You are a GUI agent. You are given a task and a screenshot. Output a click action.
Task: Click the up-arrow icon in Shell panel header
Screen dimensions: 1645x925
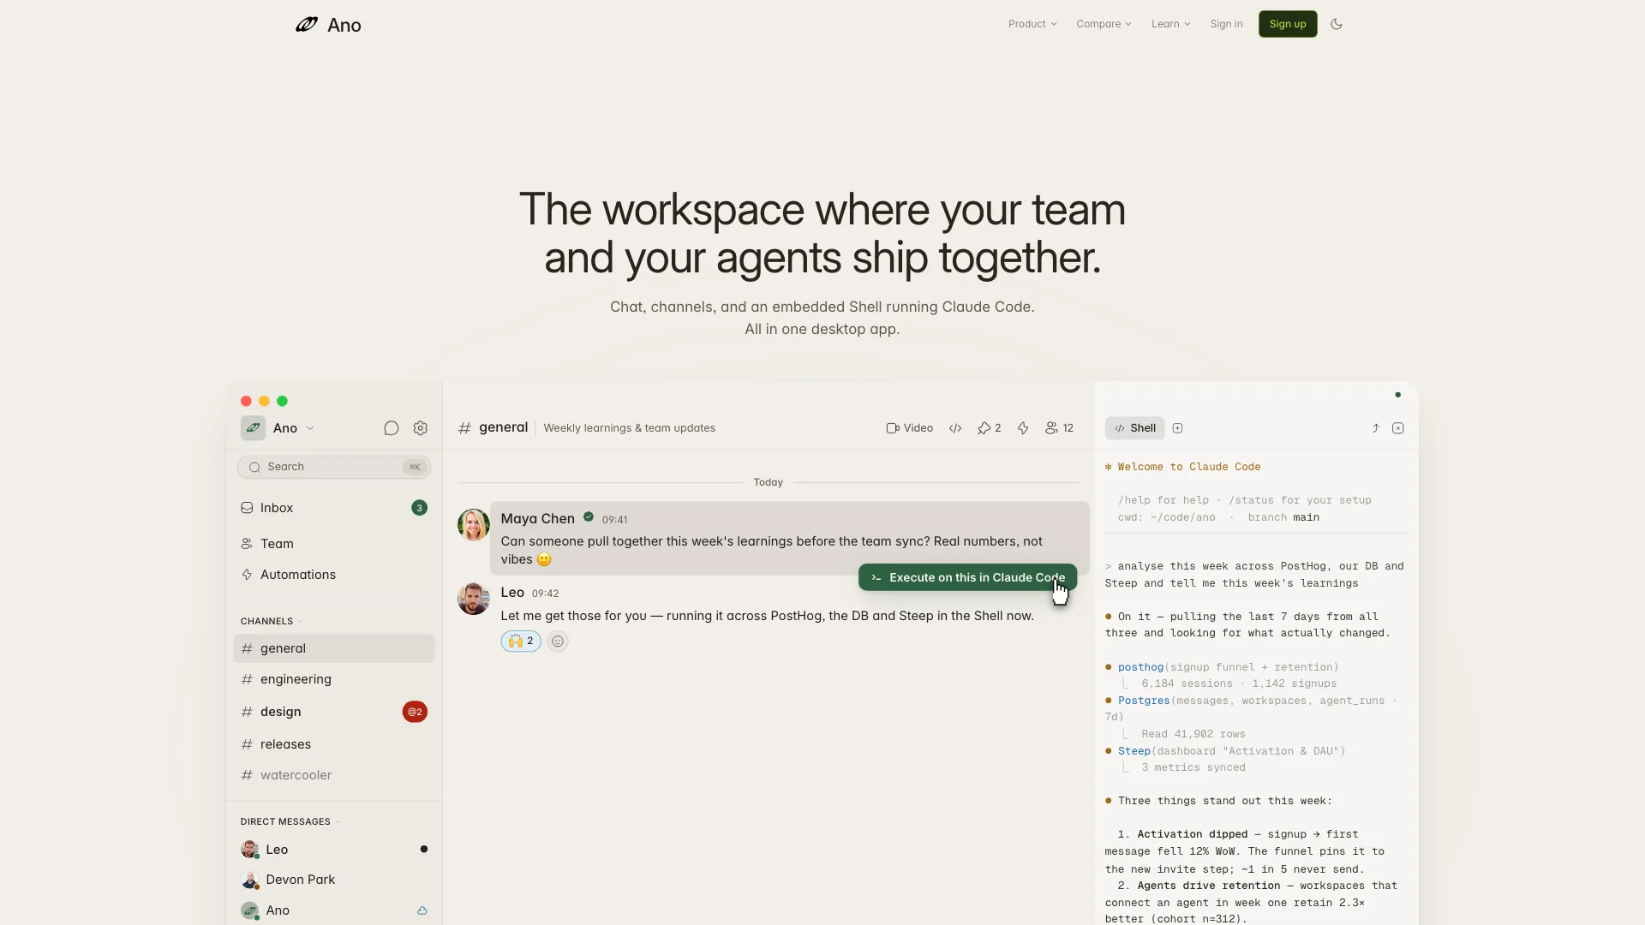[1376, 428]
